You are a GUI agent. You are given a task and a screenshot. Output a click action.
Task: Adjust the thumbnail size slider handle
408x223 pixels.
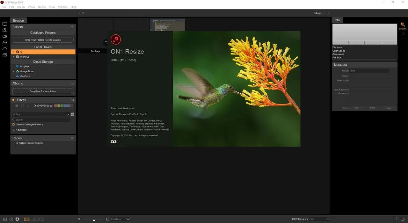tap(94, 220)
